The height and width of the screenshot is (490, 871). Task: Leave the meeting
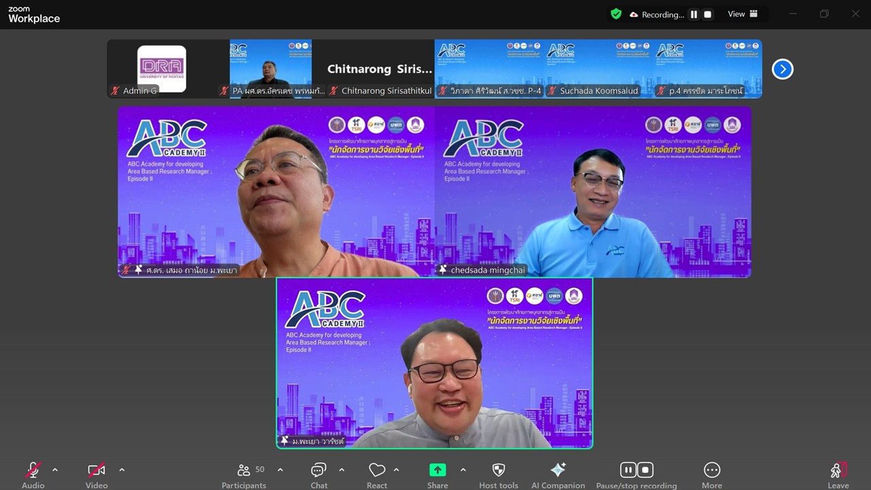[x=838, y=474]
